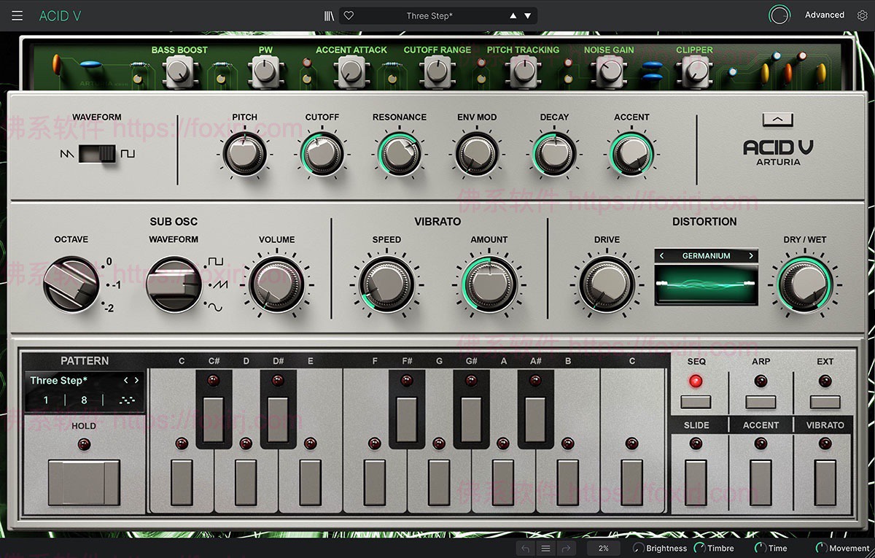Open the hamburger menu

pyautogui.click(x=17, y=15)
